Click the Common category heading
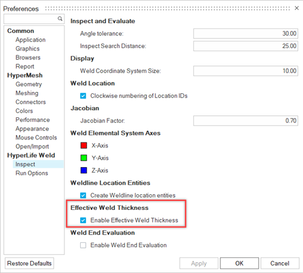Image resolution: width=303 pixels, height=273 pixels. tap(21, 31)
